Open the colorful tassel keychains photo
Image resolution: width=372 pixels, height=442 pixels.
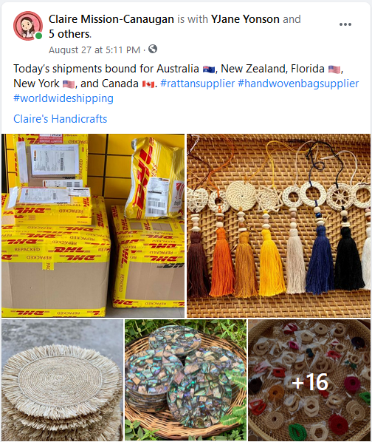pyautogui.click(x=278, y=225)
